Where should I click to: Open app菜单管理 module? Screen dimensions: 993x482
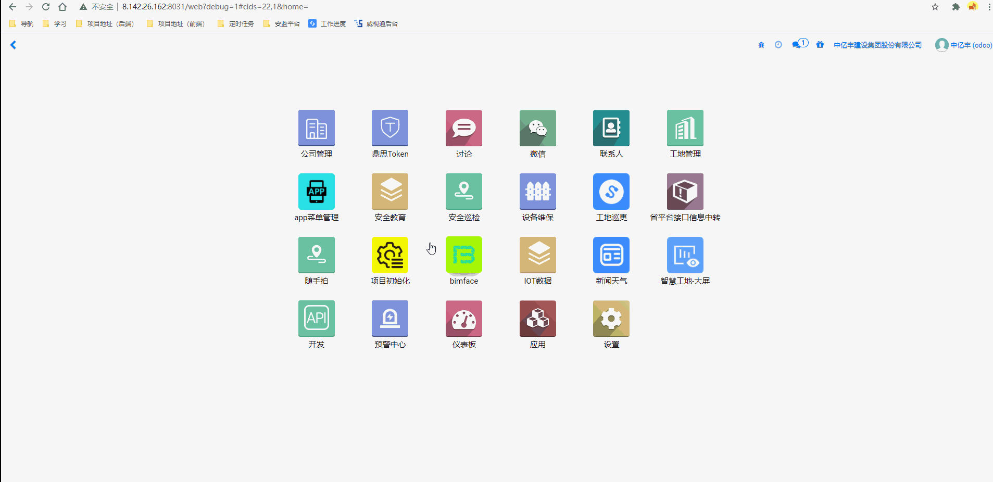pyautogui.click(x=316, y=192)
